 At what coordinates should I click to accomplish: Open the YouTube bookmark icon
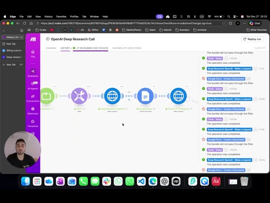coord(52,30)
